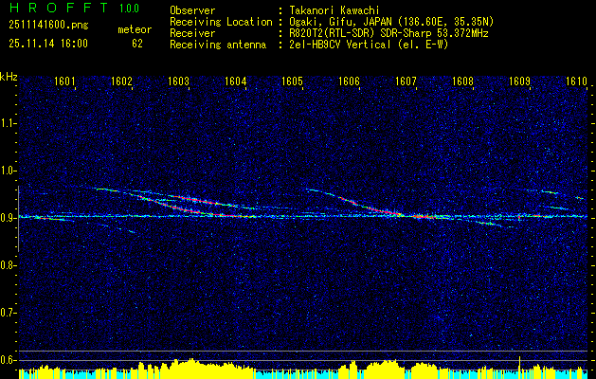Click the 'Receiving antenna' field label

(x=218, y=45)
